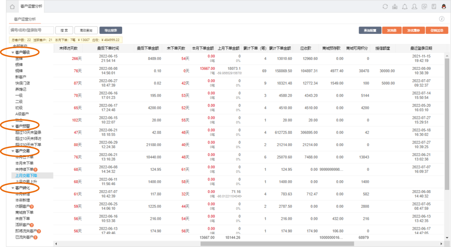Focus the 编号/名称/登录账号 search field
Image resolution: width=451 pixels, height=247 pixels.
31,30
